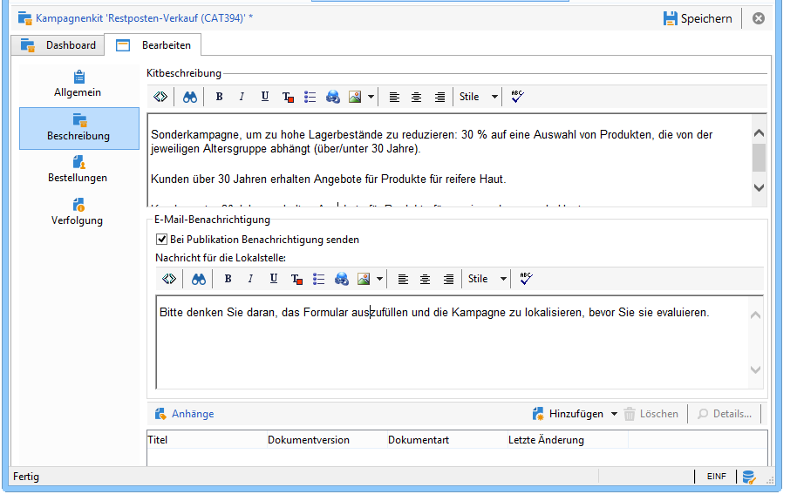Open image dropdown arrow in Nachricht toolbar

point(379,279)
